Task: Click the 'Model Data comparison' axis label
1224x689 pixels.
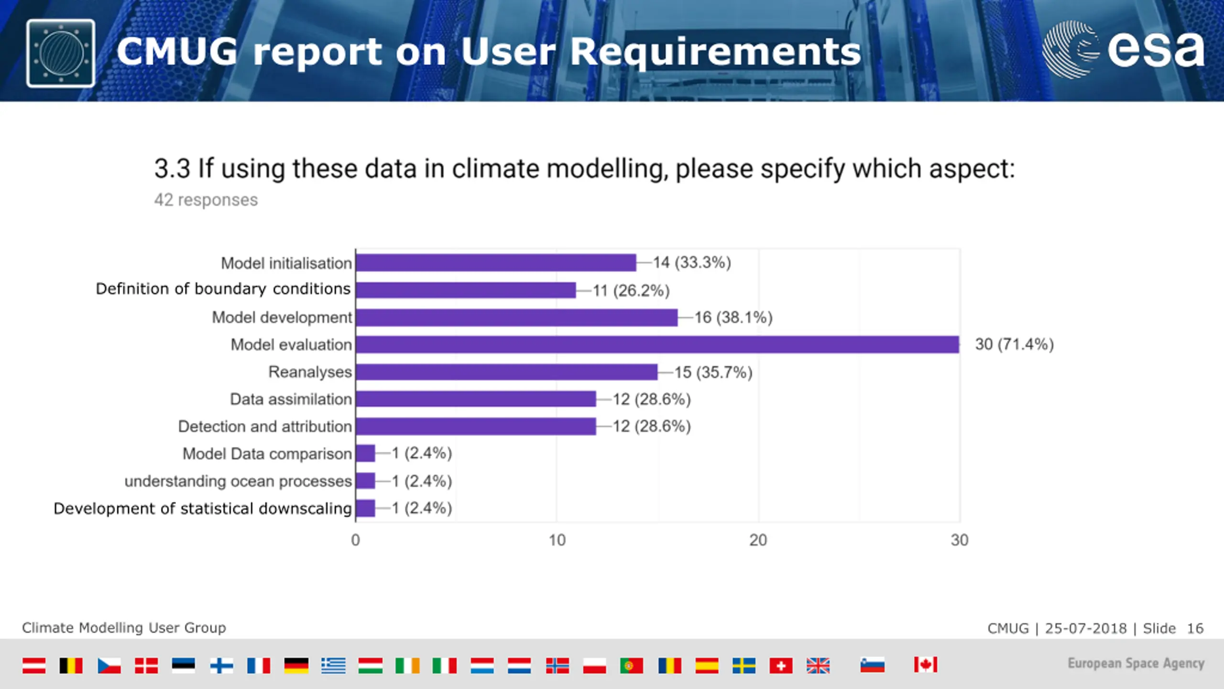Action: (x=267, y=454)
